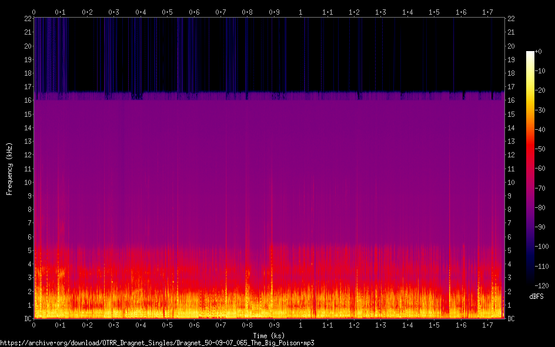Click the 22 label on the left frequency axis

(x=26, y=19)
